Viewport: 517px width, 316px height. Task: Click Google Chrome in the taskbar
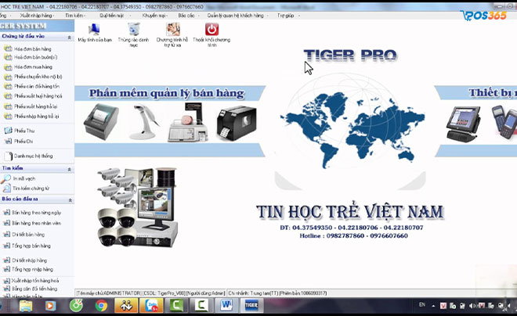(x=101, y=306)
